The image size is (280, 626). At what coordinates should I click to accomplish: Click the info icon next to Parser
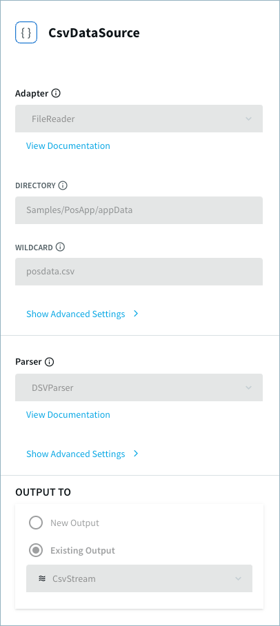click(x=50, y=362)
